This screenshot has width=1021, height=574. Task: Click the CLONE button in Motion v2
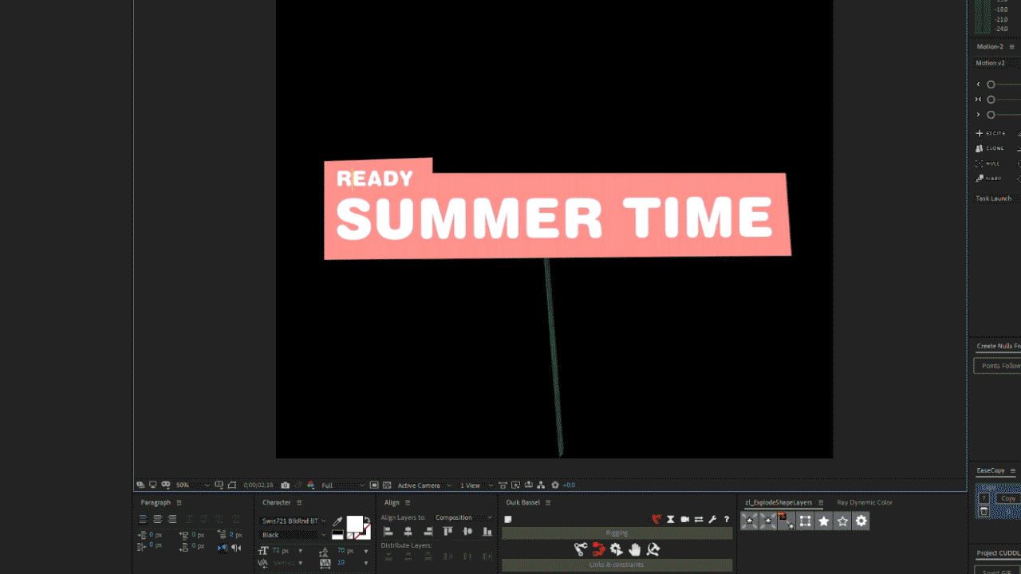991,148
